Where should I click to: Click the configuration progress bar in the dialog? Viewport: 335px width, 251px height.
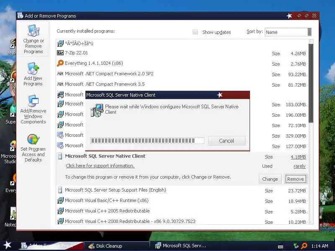(147, 141)
